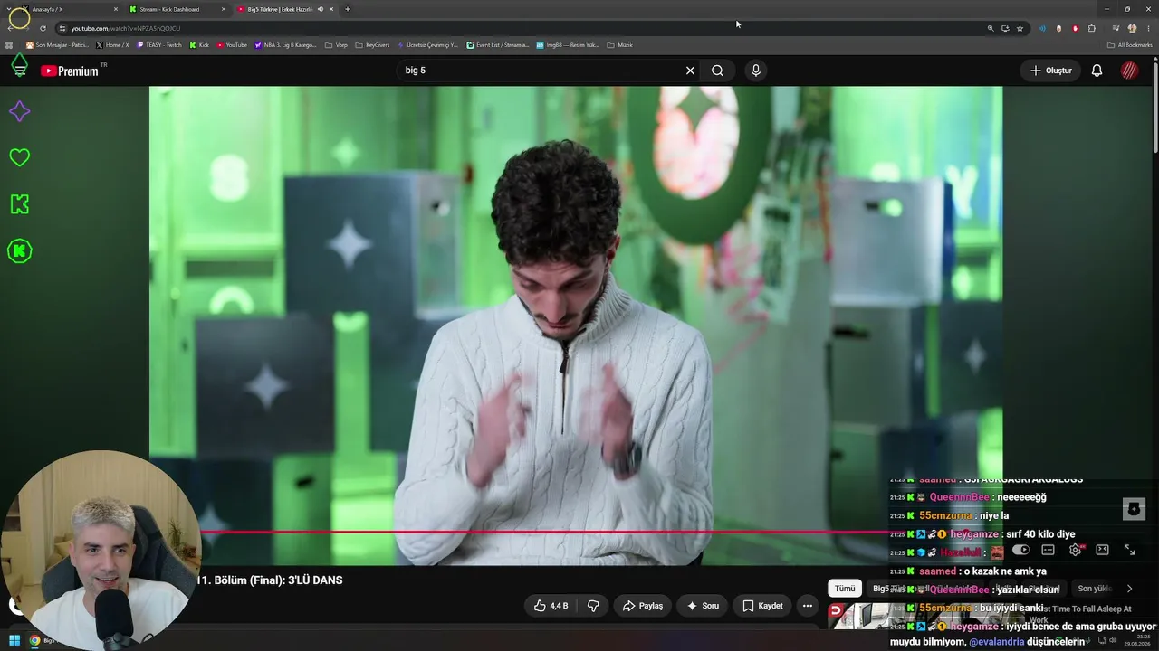Open the Oluştur create menu
The height and width of the screenshot is (651, 1159).
click(1050, 71)
